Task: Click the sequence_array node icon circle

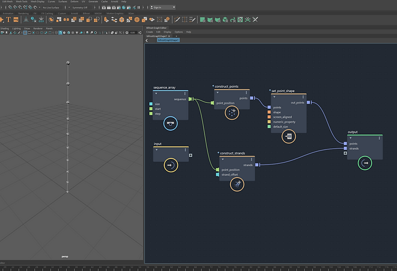Action: pos(170,123)
